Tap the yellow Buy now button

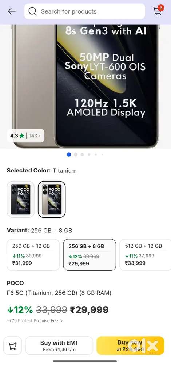pyautogui.click(x=130, y=346)
